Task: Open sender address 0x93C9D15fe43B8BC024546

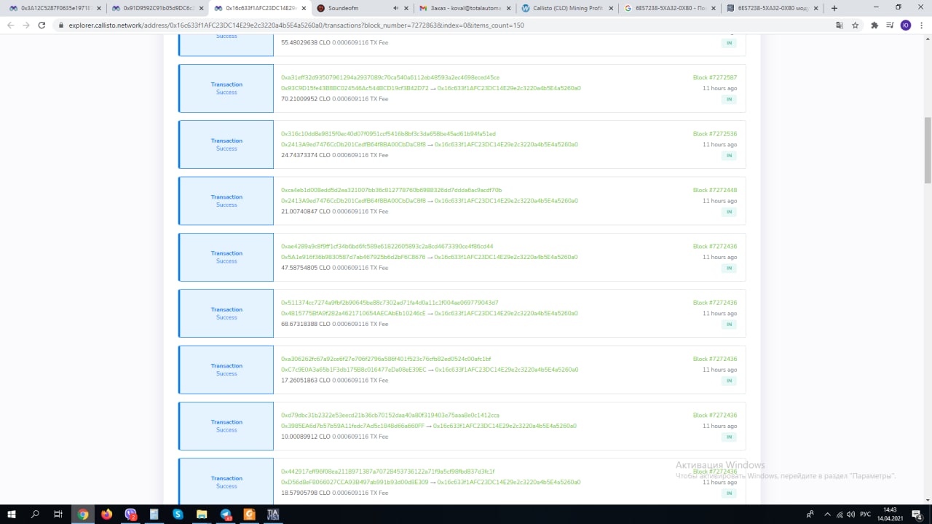Action: (355, 88)
